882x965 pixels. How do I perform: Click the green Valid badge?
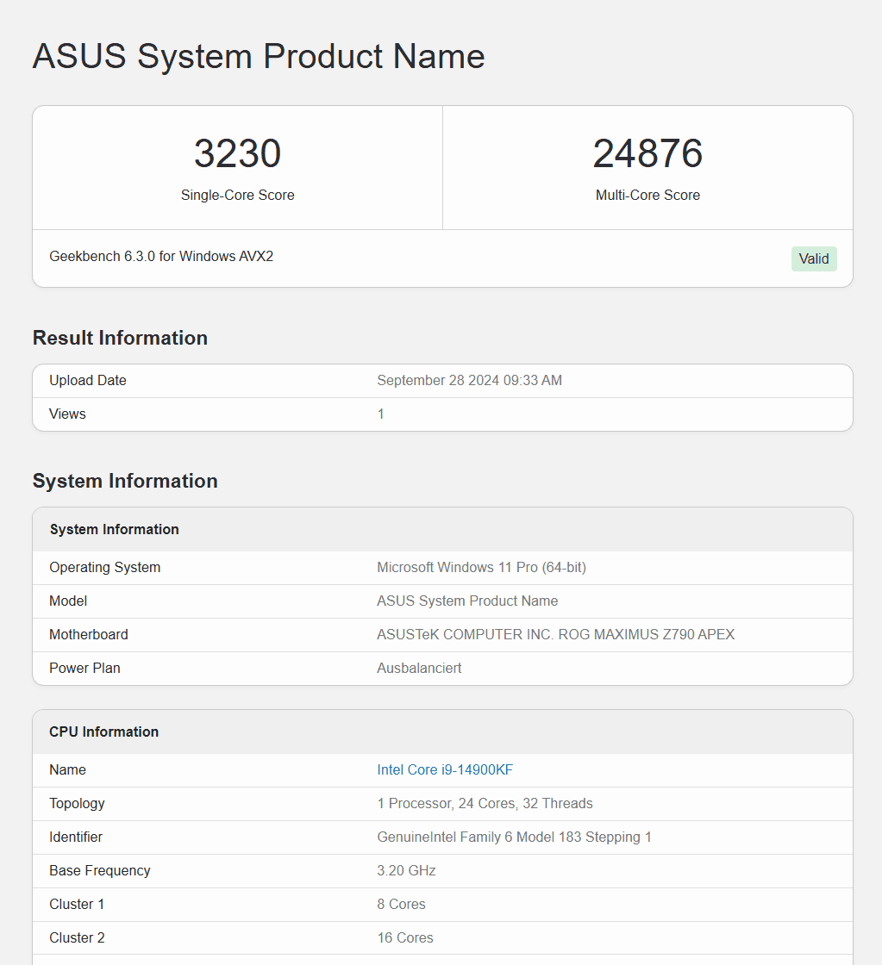(814, 258)
